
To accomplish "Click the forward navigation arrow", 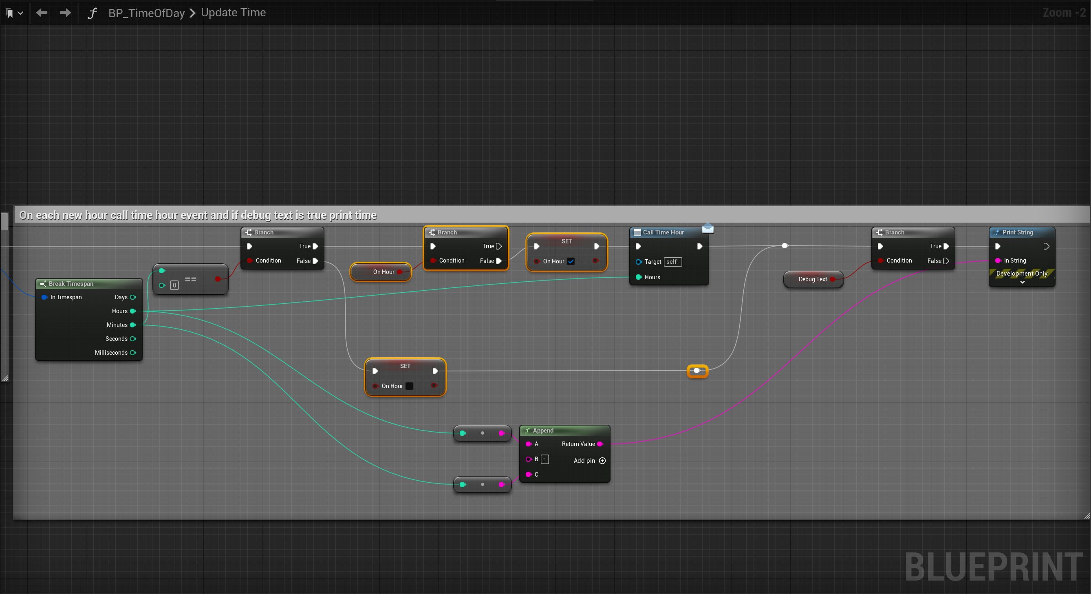I will [65, 13].
